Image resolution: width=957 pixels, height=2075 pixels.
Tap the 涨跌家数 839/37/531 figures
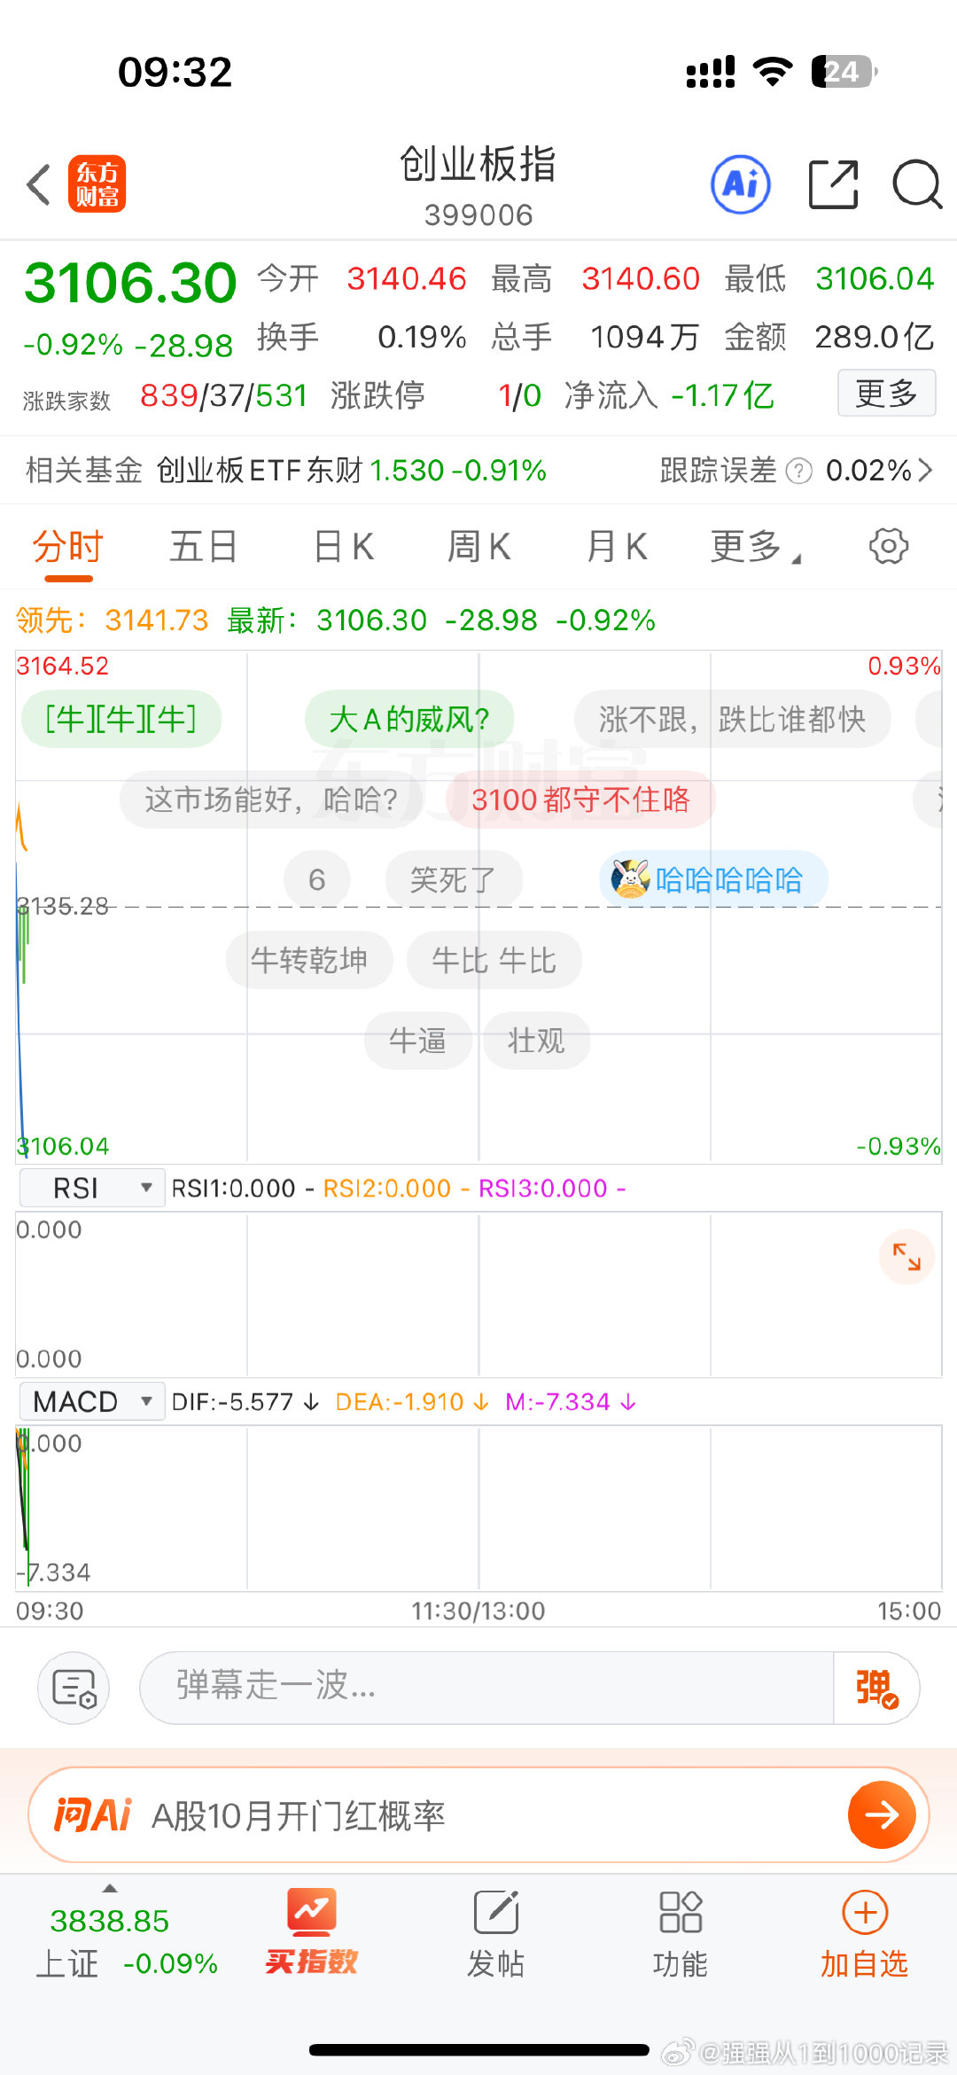pos(166,396)
